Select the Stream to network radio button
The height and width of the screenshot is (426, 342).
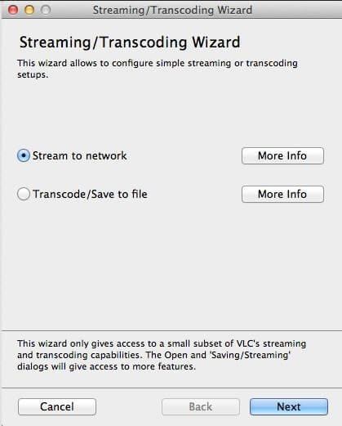point(24,155)
